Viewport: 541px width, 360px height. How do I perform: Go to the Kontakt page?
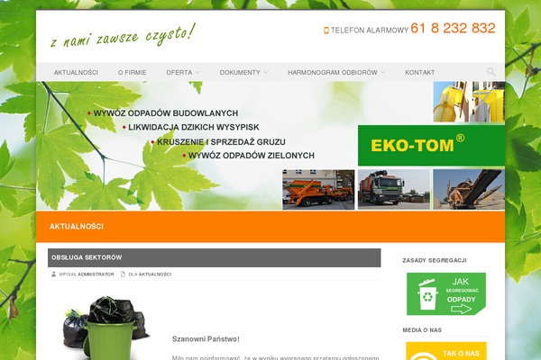click(x=420, y=72)
